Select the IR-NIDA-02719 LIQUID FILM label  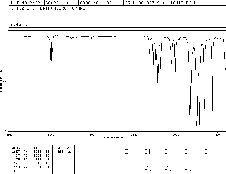pyautogui.click(x=161, y=3)
